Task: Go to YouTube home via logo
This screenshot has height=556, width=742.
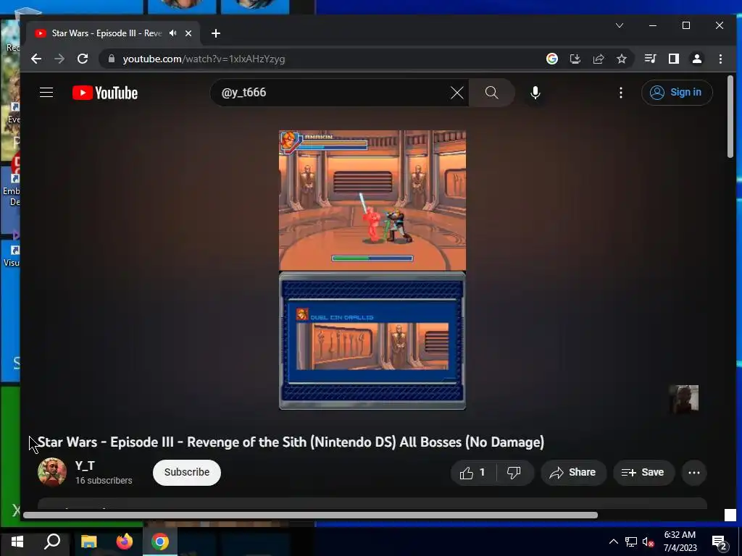Action: [x=105, y=93]
